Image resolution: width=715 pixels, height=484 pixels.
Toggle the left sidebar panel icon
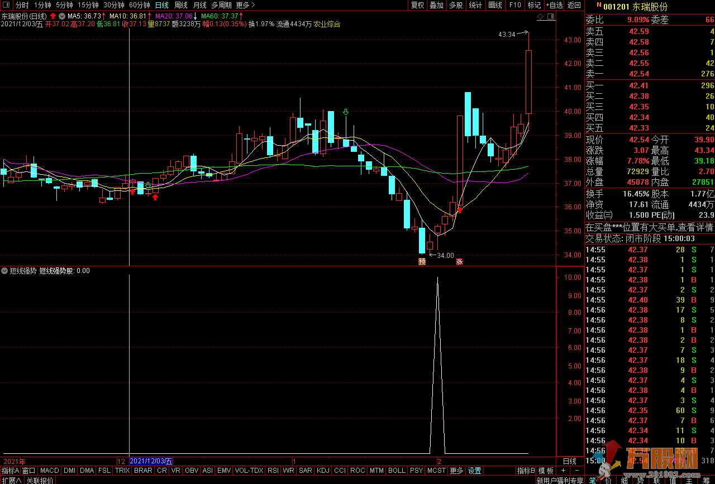(7, 5)
